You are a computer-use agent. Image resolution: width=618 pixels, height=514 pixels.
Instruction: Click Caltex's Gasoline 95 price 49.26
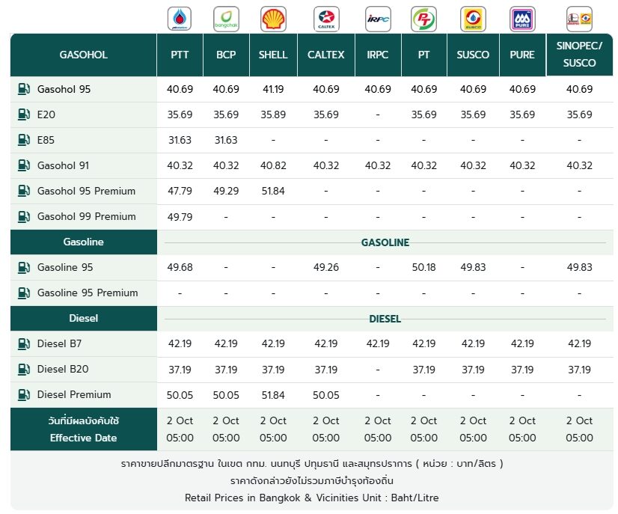tap(326, 267)
